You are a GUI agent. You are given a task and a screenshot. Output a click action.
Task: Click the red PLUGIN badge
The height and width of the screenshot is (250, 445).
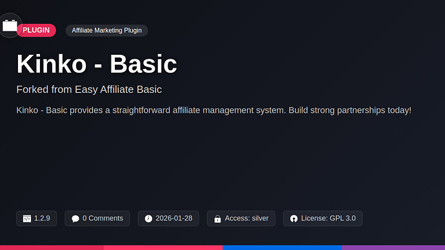point(36,30)
